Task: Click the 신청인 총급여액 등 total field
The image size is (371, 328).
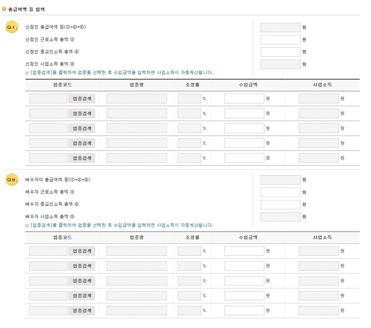Action: click(280, 27)
